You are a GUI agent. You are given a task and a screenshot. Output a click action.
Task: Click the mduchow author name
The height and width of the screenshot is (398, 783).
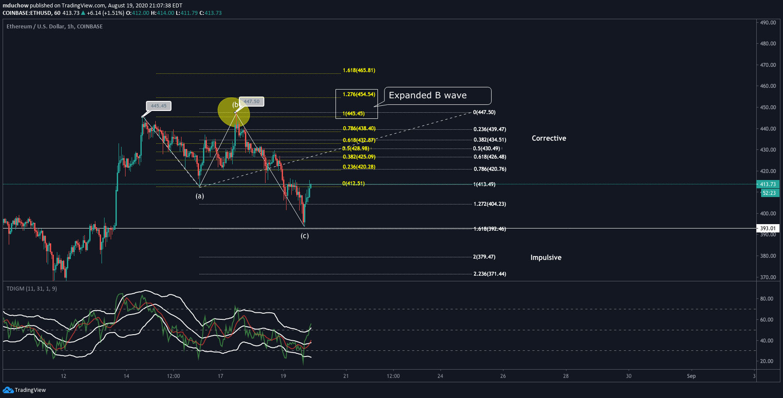(x=15, y=6)
